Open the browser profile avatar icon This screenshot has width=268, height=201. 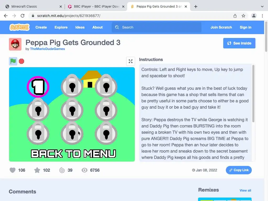click(x=254, y=16)
